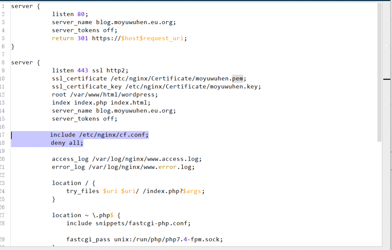Click the fastcgi_pass unix socket line
392x250 pixels.
pos(144,240)
